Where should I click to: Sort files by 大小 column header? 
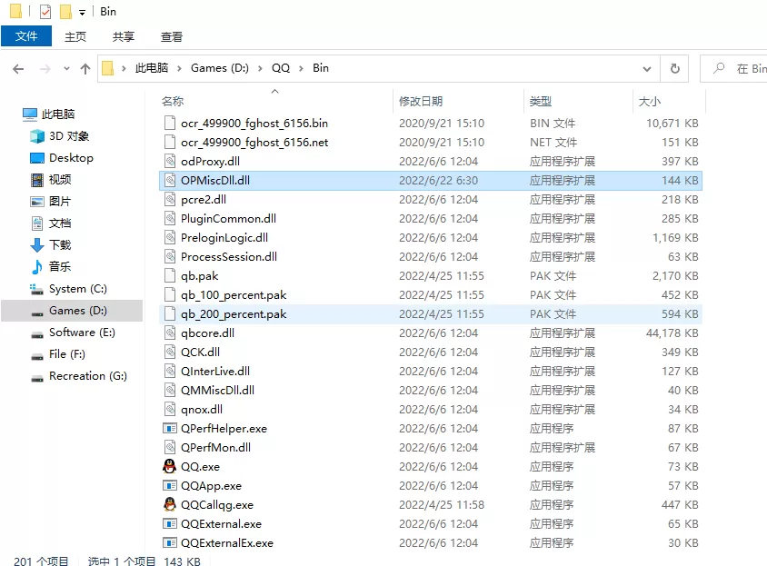650,102
